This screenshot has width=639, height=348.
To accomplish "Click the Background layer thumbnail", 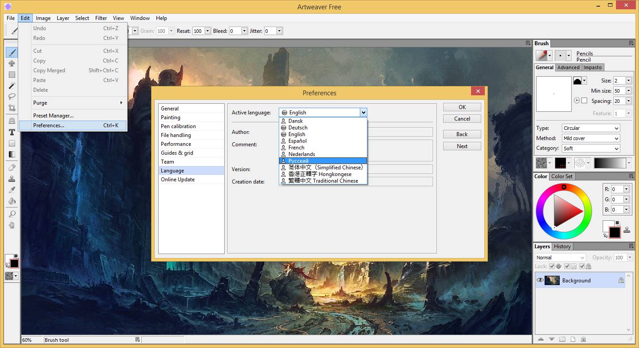I will point(552,280).
